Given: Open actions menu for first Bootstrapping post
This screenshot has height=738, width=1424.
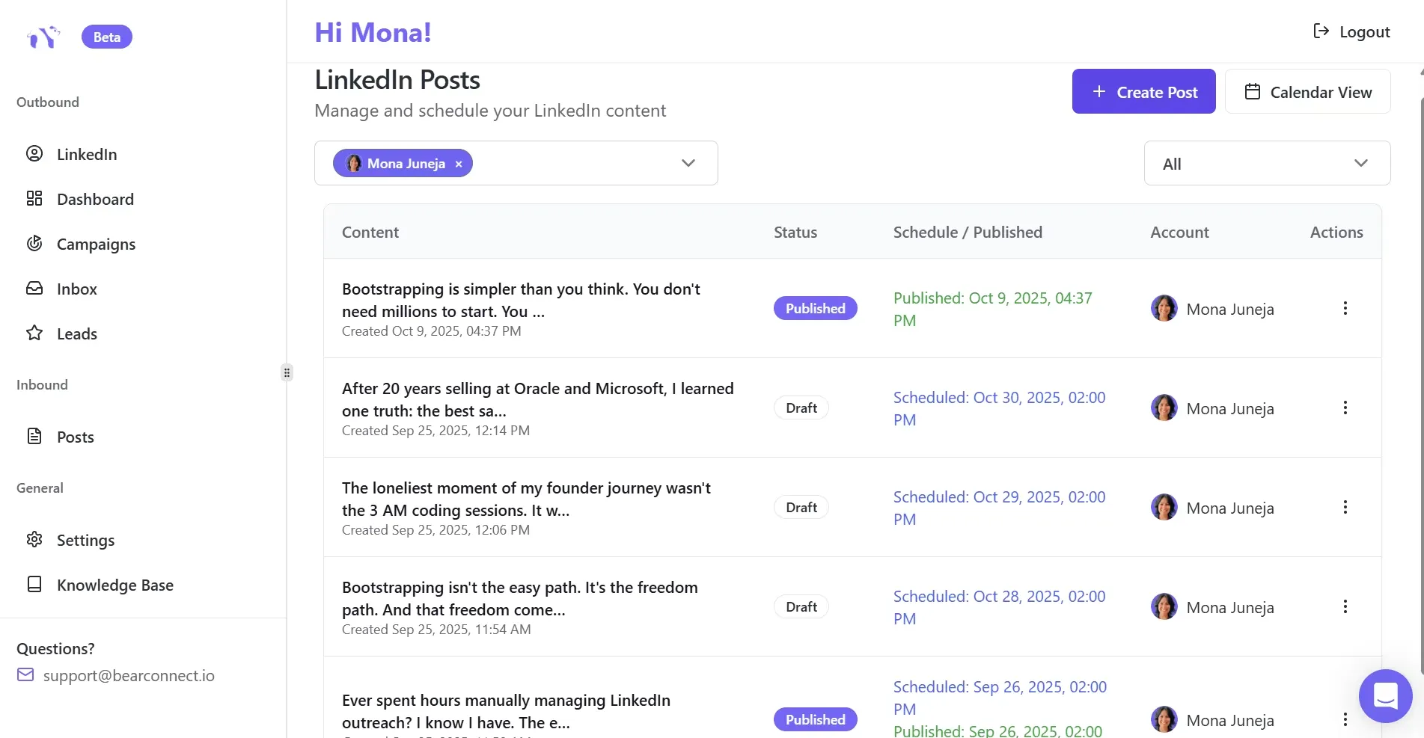Looking at the screenshot, I should click(1345, 308).
